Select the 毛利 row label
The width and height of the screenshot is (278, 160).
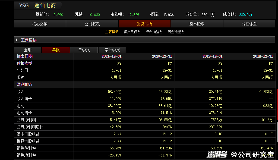21,106
